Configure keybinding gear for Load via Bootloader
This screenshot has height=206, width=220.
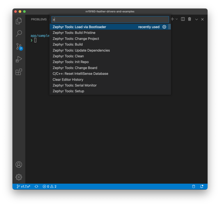click(x=164, y=27)
